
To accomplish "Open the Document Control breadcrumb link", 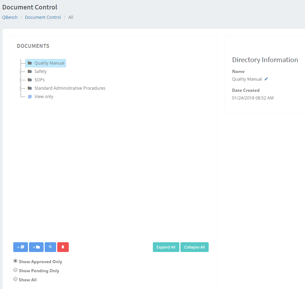I will pos(43,17).
